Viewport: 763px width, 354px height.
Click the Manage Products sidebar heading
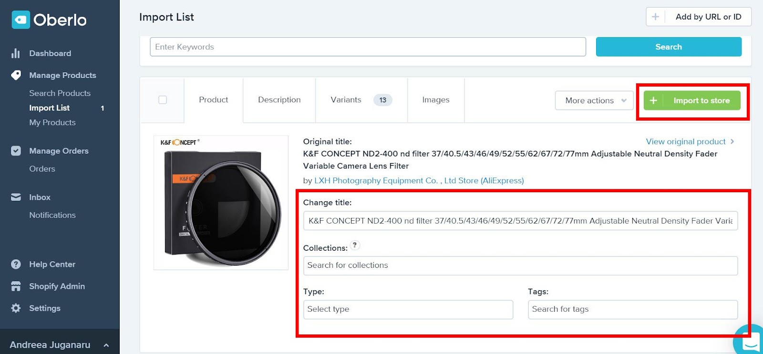click(x=62, y=75)
